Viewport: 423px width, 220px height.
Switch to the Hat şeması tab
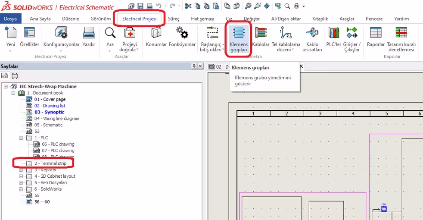202,19
